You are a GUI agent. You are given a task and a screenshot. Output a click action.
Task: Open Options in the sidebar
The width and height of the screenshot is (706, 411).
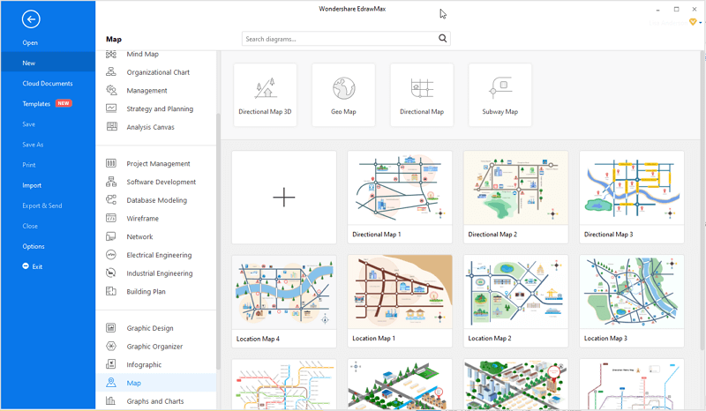coord(34,246)
